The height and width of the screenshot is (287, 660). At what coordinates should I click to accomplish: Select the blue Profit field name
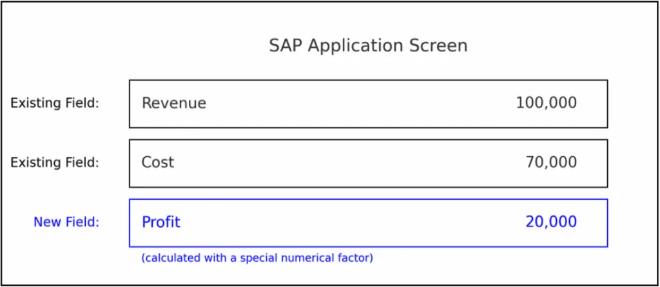click(x=160, y=222)
